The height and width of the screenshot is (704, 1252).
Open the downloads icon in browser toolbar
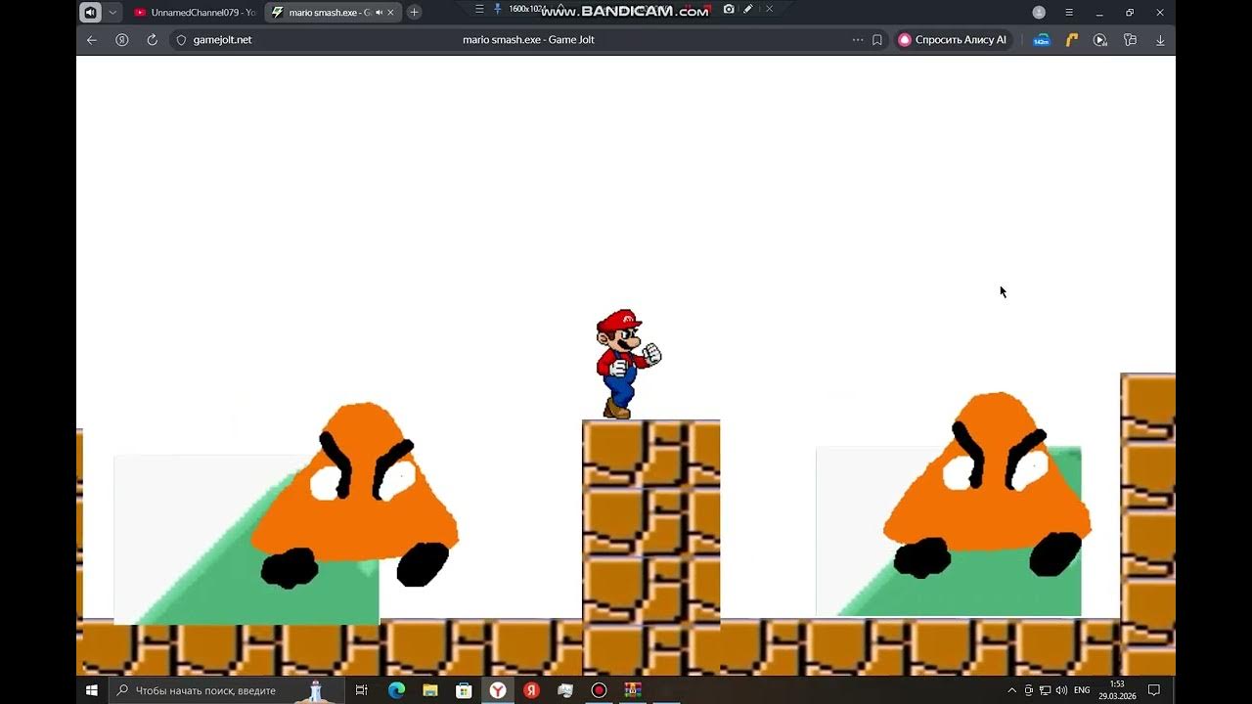[1160, 40]
